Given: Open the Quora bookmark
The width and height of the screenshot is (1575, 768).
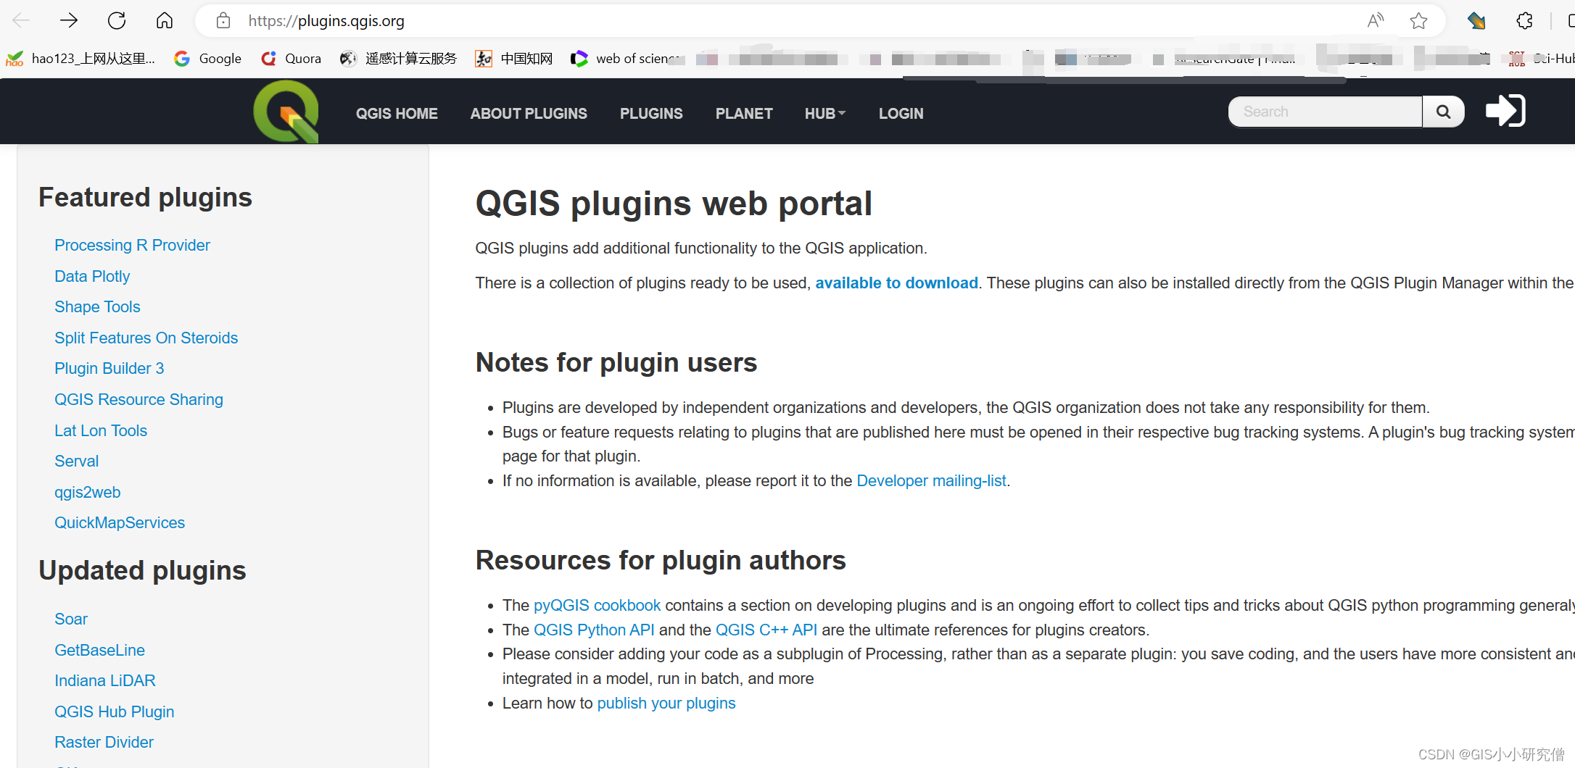Looking at the screenshot, I should [x=291, y=59].
